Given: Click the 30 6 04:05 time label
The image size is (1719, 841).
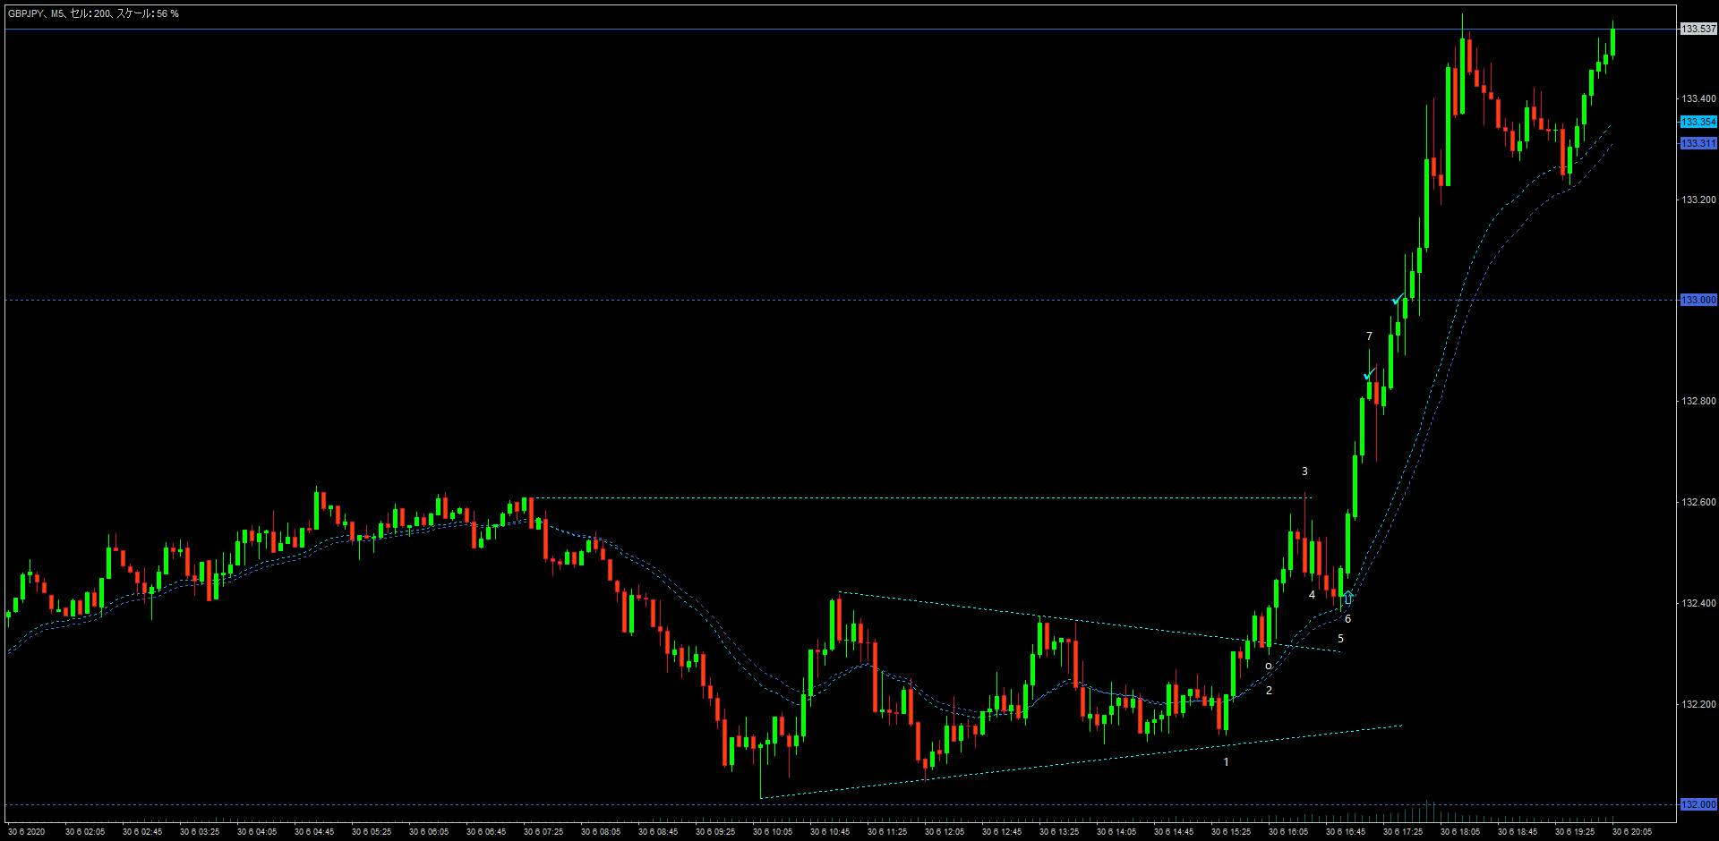Looking at the screenshot, I should click(257, 832).
